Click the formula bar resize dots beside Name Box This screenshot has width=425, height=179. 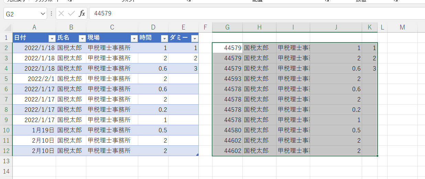pyautogui.click(x=51, y=13)
